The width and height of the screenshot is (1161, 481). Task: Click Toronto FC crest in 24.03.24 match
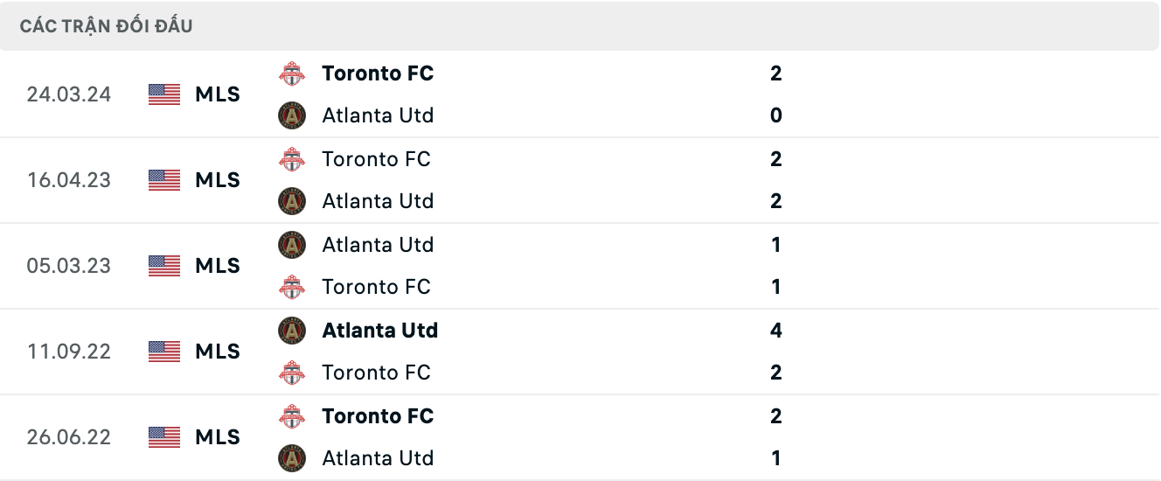[x=292, y=73]
